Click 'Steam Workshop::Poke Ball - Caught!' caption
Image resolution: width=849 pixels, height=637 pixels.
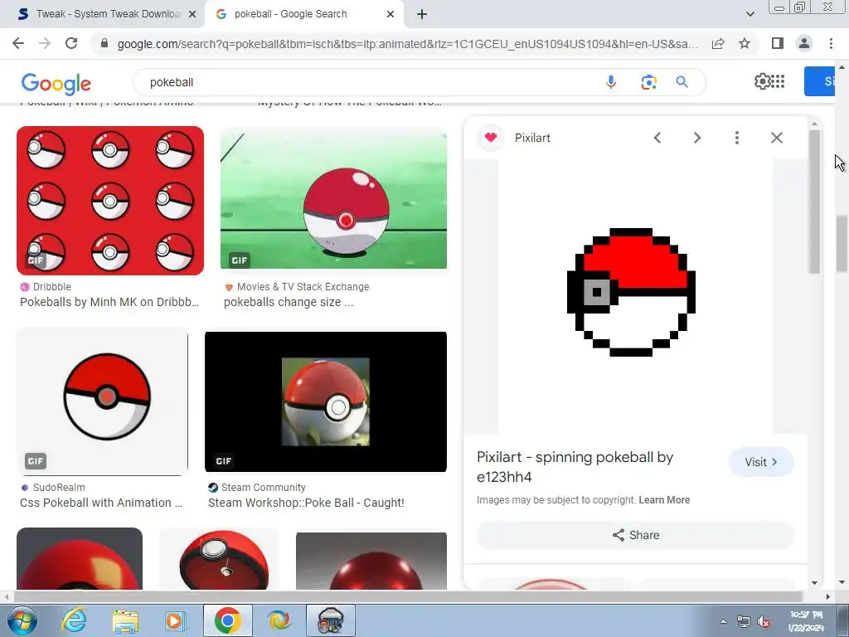306,503
